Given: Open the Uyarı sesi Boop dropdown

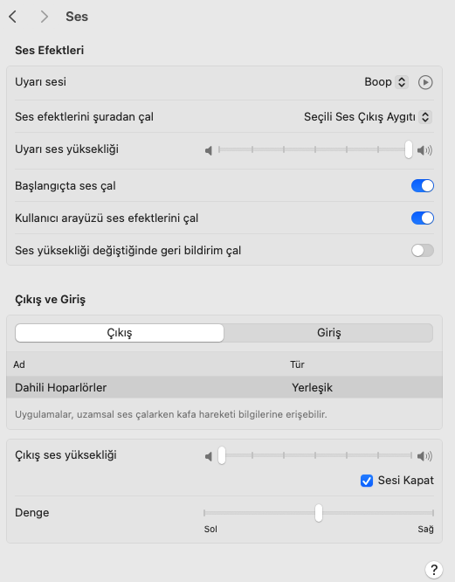Looking at the screenshot, I should point(386,82).
